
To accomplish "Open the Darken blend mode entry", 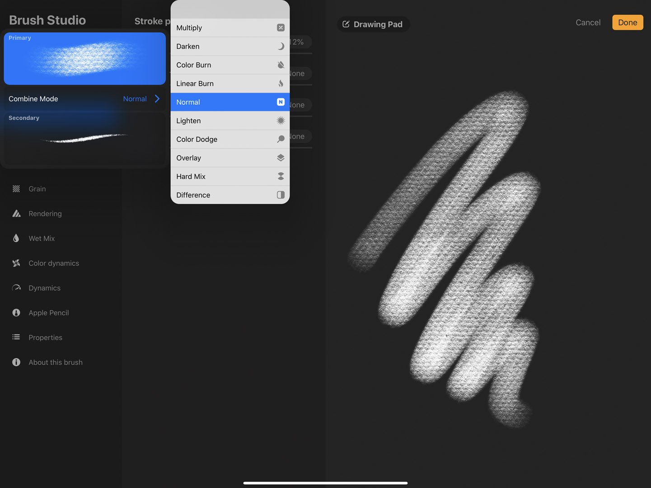I will (x=229, y=46).
